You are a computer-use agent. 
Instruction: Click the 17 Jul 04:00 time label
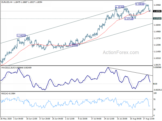pyautogui.click(x=96, y=119)
